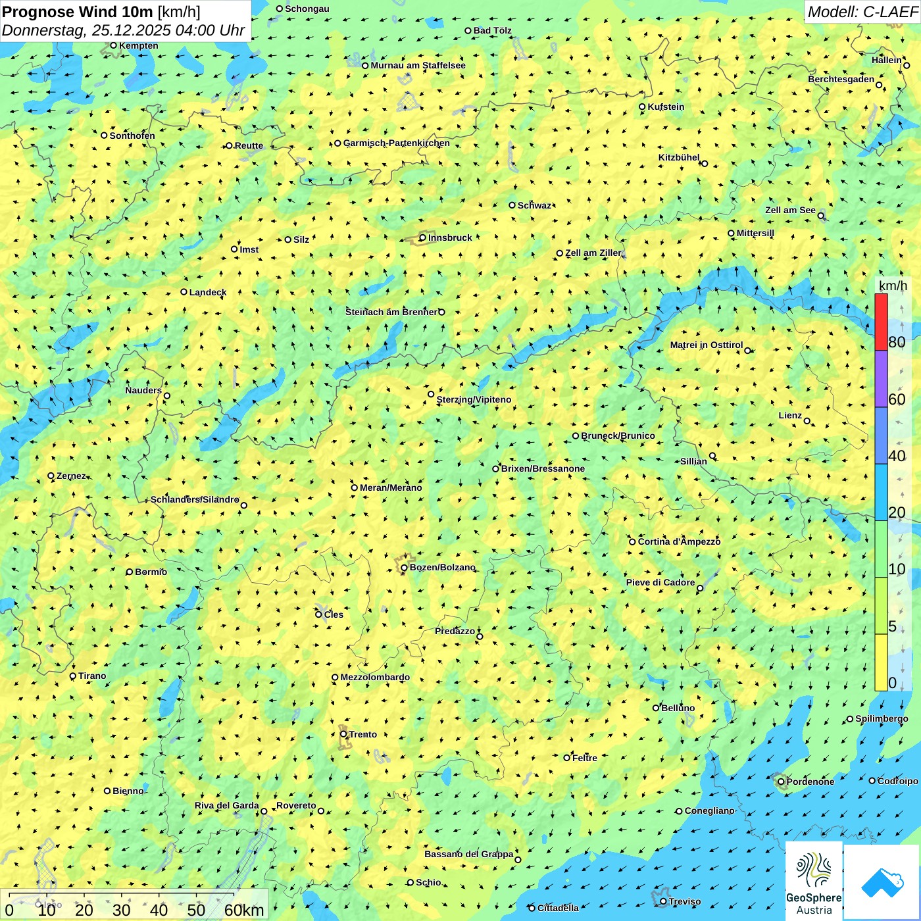Click the Meran/Merano city label

pos(391,487)
